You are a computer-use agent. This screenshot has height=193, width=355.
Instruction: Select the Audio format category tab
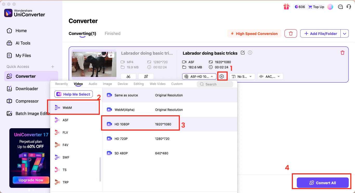point(93,84)
